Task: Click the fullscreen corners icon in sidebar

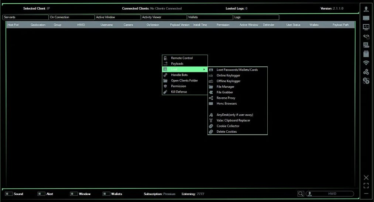Action: [x=366, y=185]
